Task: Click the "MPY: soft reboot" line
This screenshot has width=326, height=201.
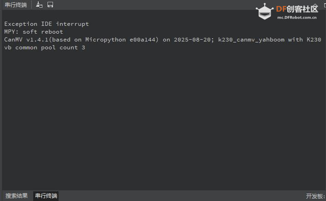Action: tap(34, 32)
